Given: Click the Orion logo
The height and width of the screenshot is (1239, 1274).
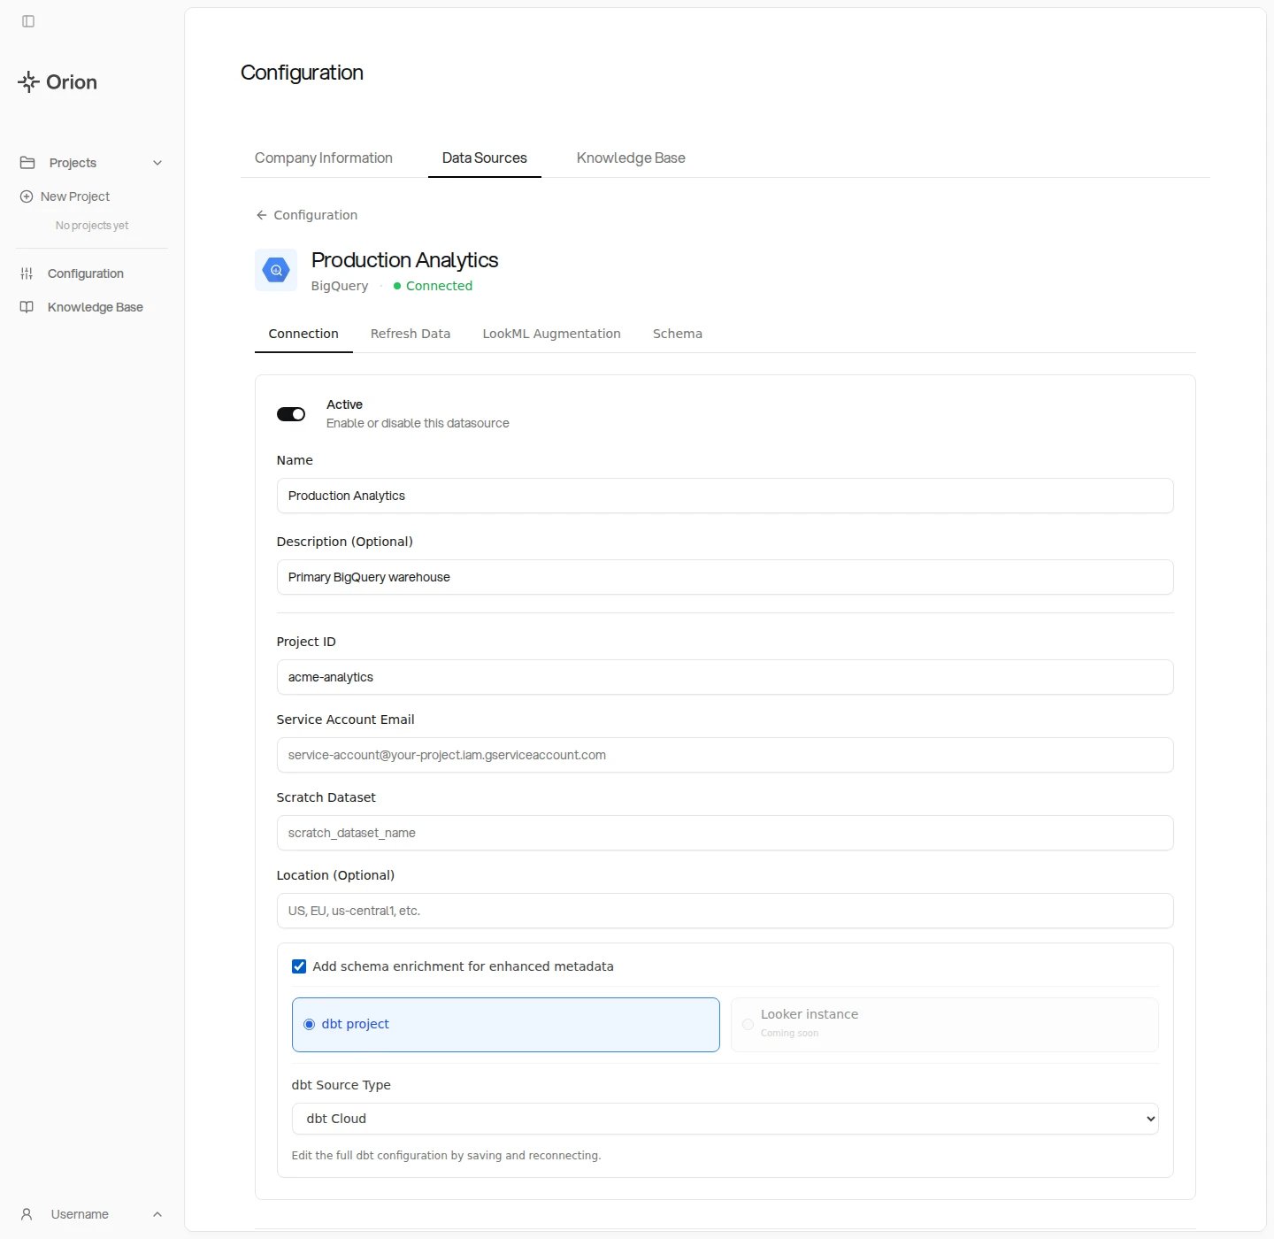Looking at the screenshot, I should click(58, 82).
